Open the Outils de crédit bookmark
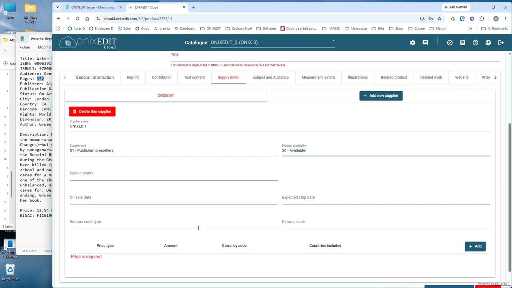Viewport: 512px width, 288px height. click(298, 28)
